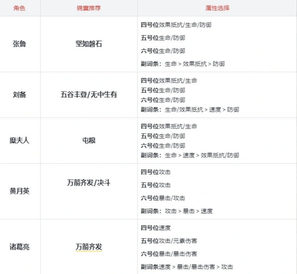297x274 pixels.
Task: Click the 五谷丰登/无中生有 recommendation
Action: click(x=89, y=95)
